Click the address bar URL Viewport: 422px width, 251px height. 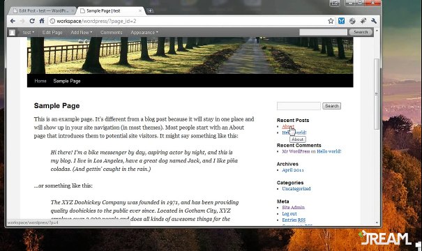click(96, 21)
